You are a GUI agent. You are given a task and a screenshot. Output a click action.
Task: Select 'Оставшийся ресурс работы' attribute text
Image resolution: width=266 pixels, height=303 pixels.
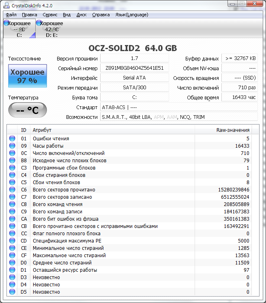click(x=65, y=270)
